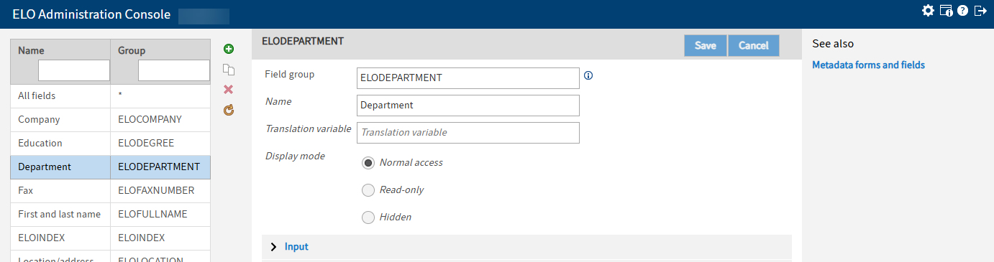994x262 pixels.
Task: Expand the Input section
Action: tap(526, 247)
